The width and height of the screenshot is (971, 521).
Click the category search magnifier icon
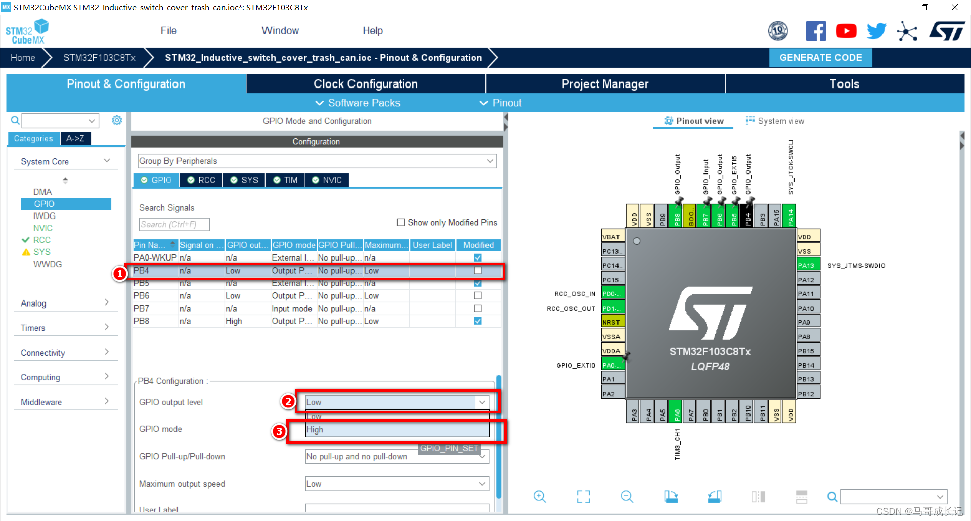click(15, 120)
